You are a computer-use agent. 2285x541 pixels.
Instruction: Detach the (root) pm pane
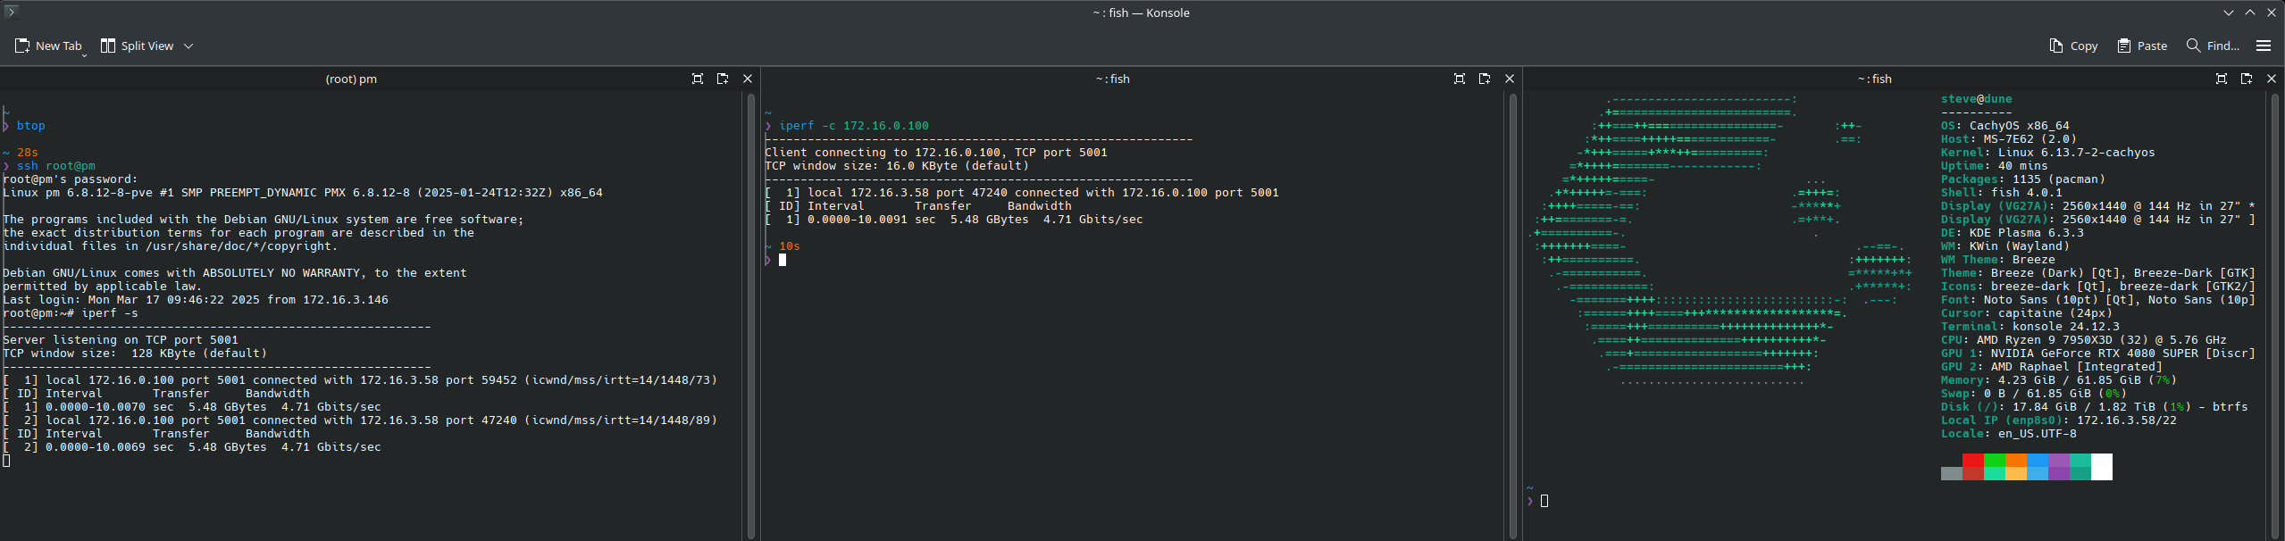pyautogui.click(x=723, y=79)
